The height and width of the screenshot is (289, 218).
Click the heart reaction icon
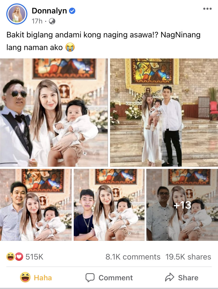19,257
